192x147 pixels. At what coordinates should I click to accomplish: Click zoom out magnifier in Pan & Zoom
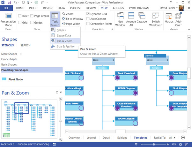point(61,140)
